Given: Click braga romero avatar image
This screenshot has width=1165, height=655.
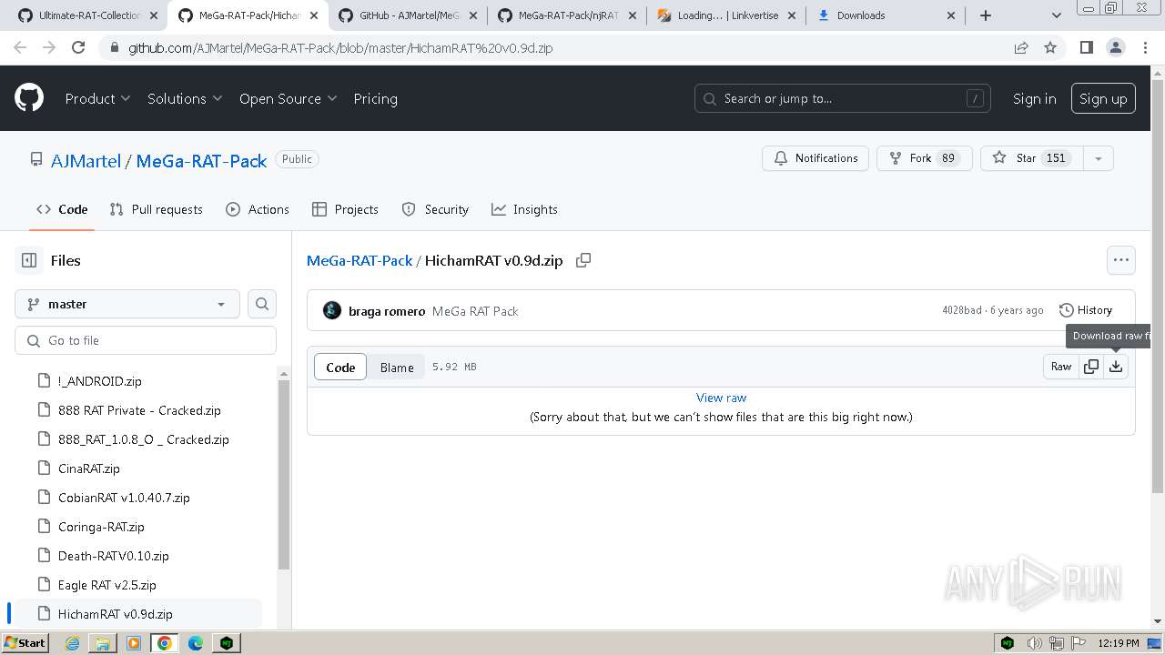Looking at the screenshot, I should [x=332, y=310].
